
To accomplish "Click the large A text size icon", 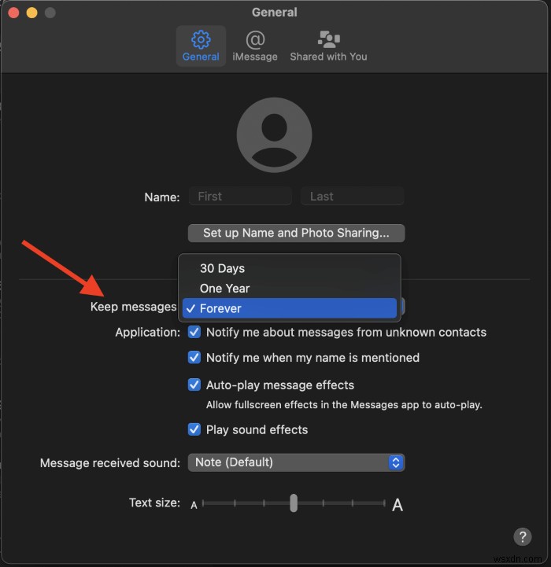I will pos(398,505).
